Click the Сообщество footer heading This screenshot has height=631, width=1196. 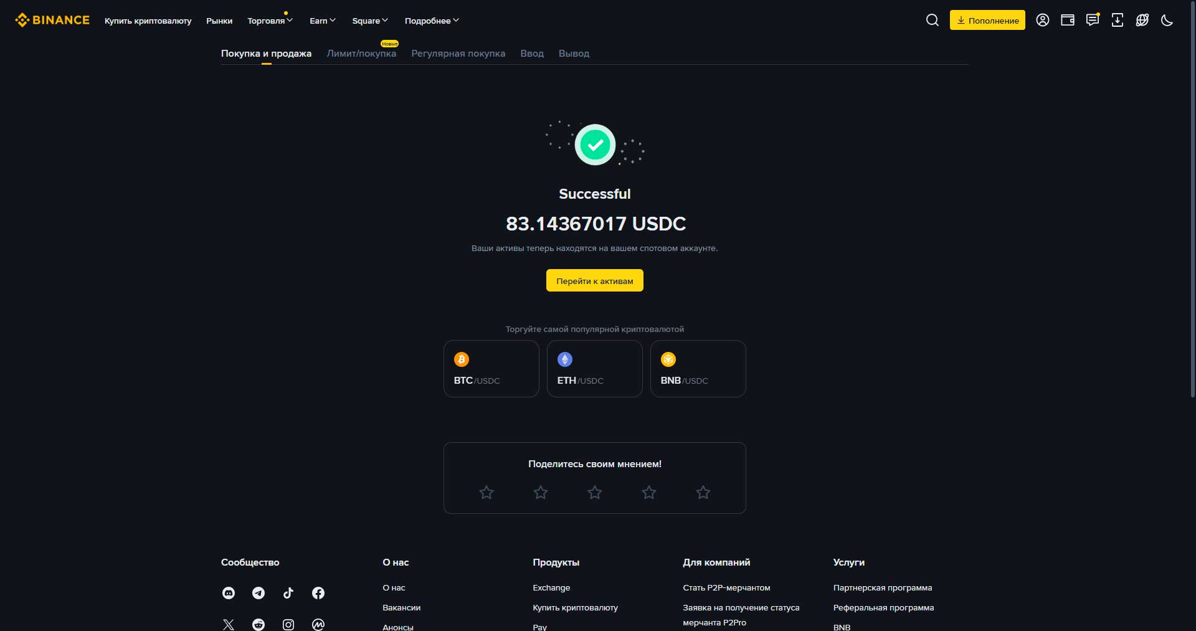click(x=250, y=562)
